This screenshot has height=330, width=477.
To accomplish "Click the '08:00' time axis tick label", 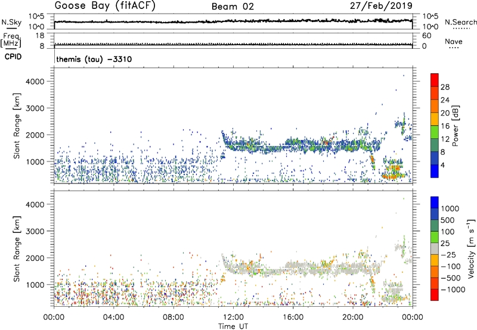I will pos(174,317).
